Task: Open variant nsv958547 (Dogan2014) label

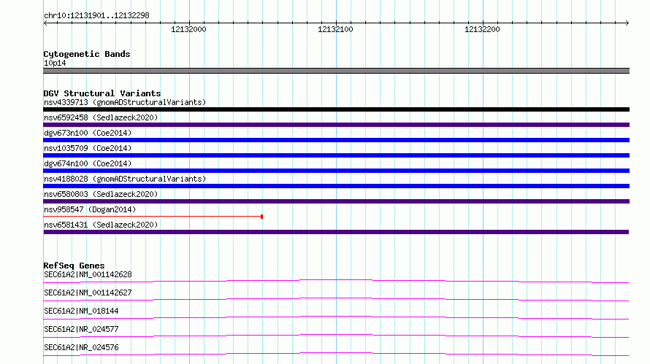Action: (x=90, y=209)
